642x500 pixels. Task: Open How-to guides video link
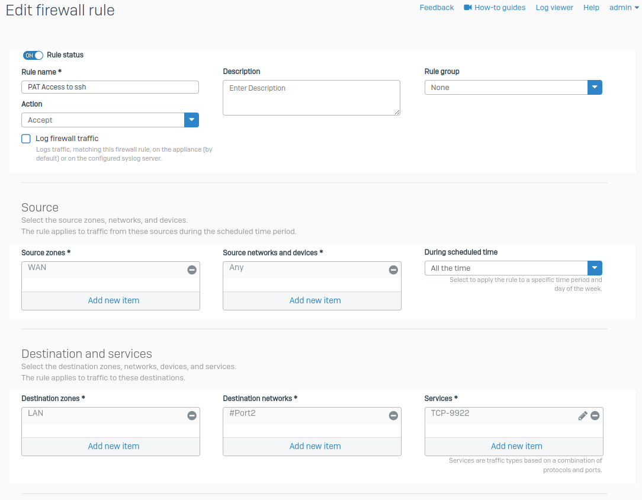495,8
